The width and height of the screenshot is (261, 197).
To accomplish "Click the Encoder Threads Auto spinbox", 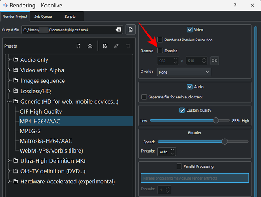I will [x=167, y=152].
